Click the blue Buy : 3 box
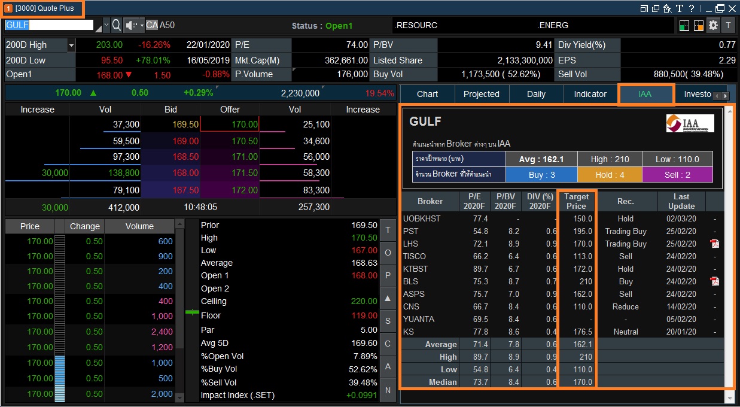740x407 pixels. point(542,175)
